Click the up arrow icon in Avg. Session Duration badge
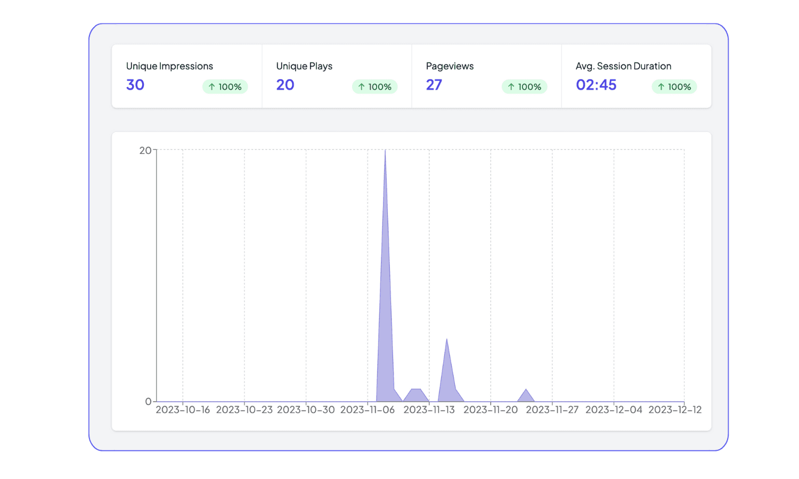Screen dimensions: 799x479 661,86
